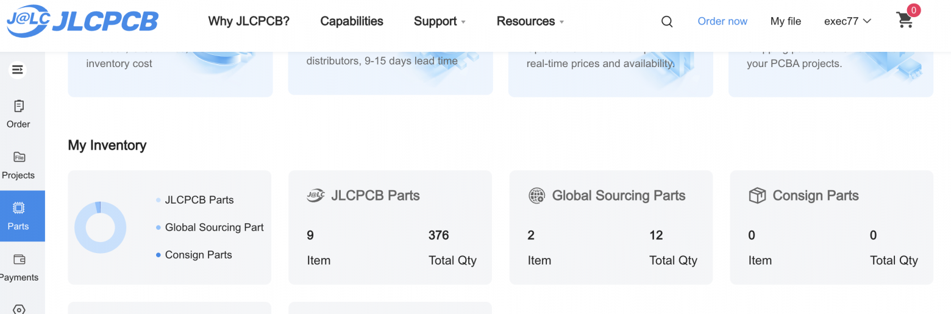The width and height of the screenshot is (951, 314).
Task: Open the Consign Parts card title
Action: coord(816,196)
